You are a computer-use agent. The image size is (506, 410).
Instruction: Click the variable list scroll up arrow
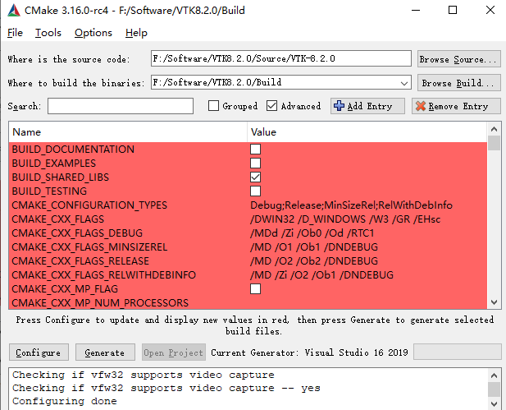coord(494,129)
